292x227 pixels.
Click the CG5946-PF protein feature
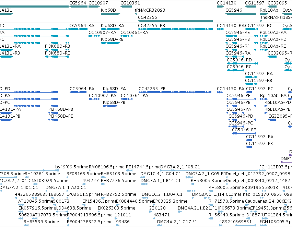(241, 99)
